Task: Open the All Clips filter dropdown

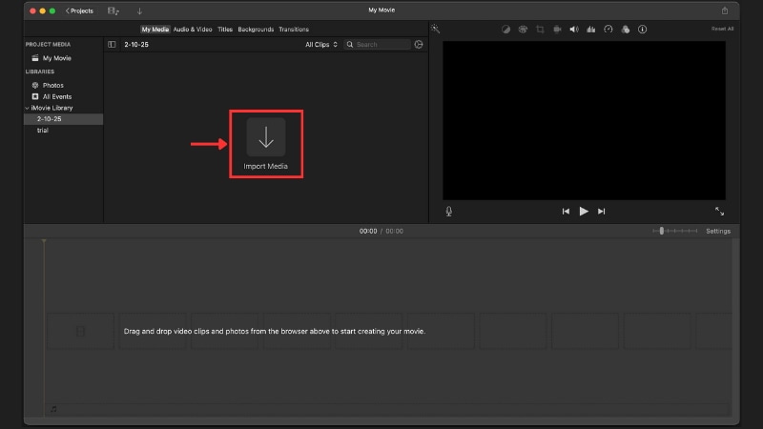Action: 321,44
